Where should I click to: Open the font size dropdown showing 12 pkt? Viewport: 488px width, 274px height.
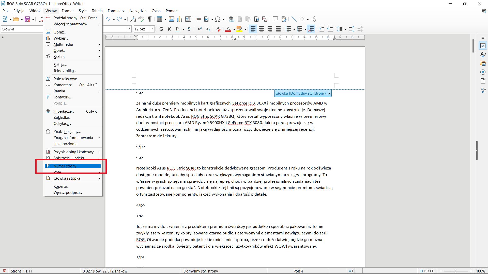click(152, 29)
